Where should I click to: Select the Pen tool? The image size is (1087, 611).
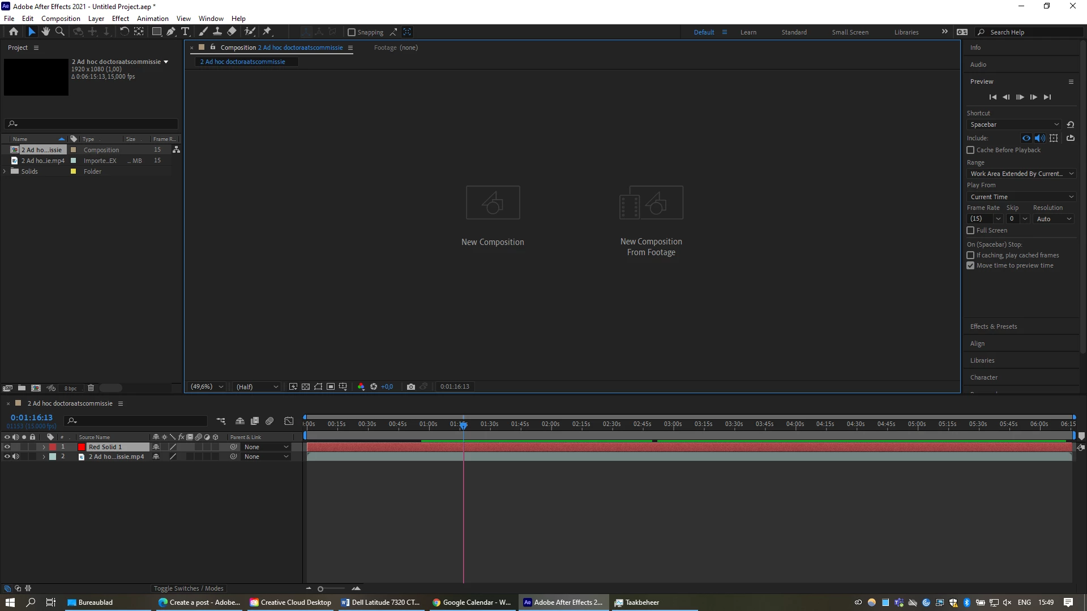[x=171, y=32]
